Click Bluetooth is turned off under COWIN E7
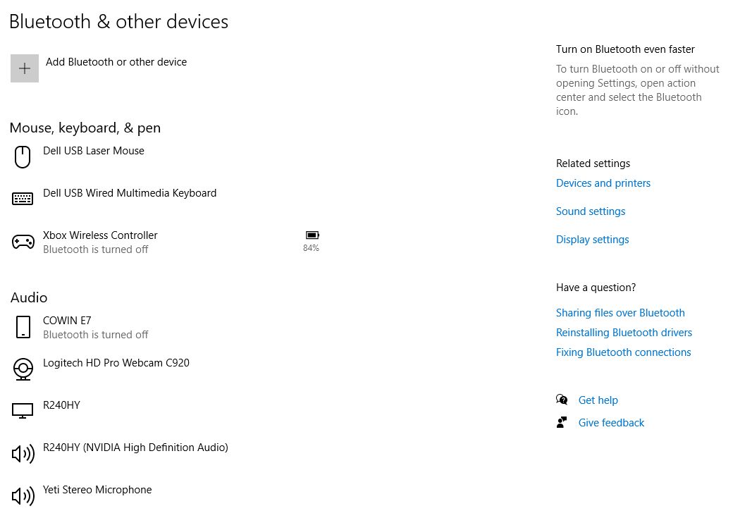This screenshot has width=733, height=518. [x=95, y=335]
